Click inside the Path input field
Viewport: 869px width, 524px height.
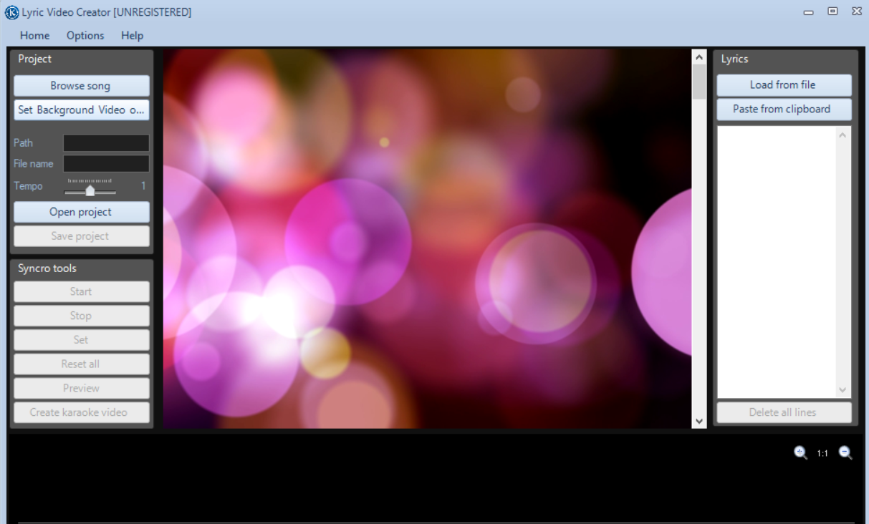(x=105, y=142)
